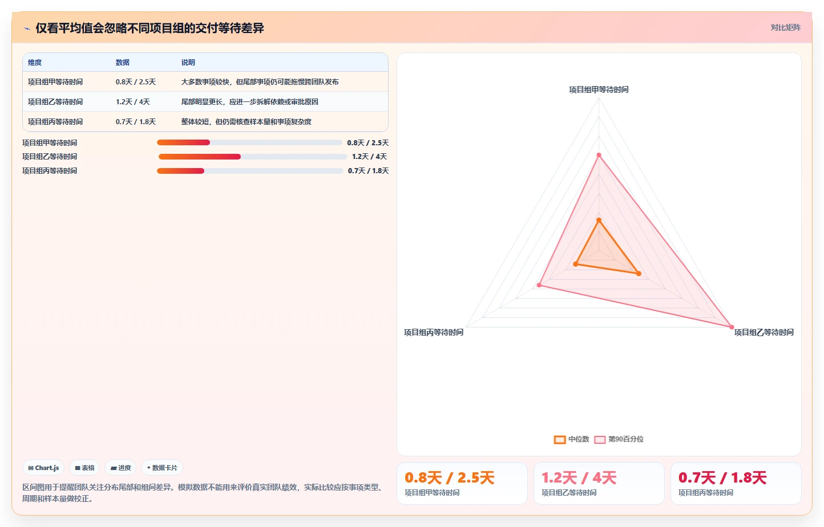Open the 0.7天 / 1.8天 data card
This screenshot has width=824, height=527.
(x=736, y=483)
